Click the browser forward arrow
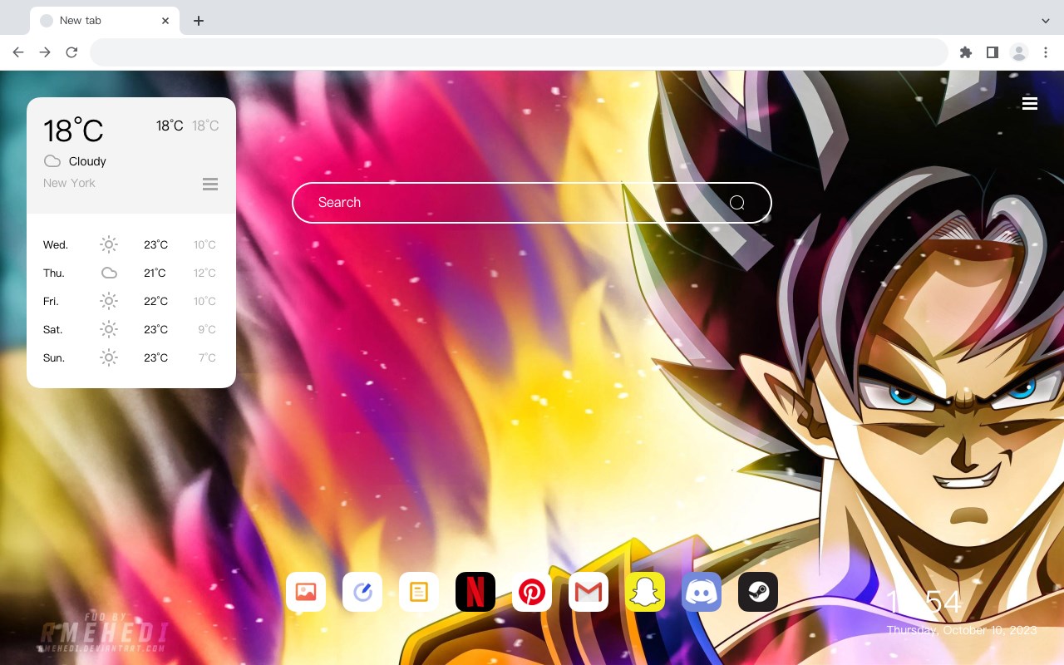The width and height of the screenshot is (1064, 665). tap(45, 52)
